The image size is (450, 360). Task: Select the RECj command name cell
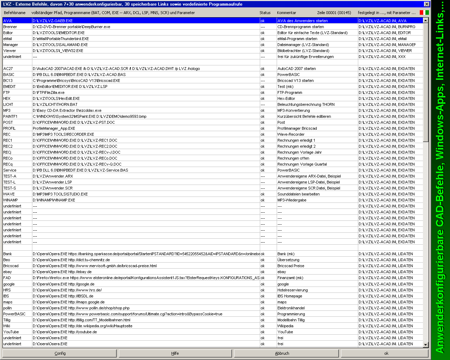(17, 152)
